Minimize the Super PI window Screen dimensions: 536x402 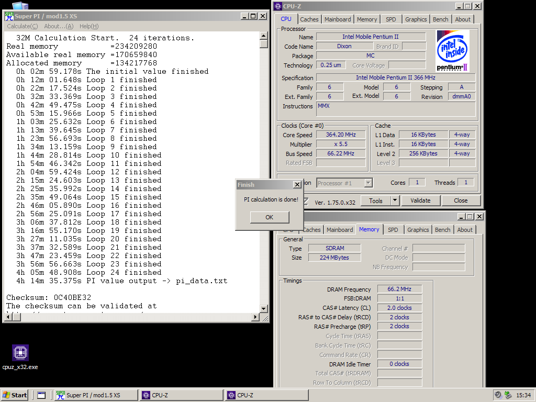click(244, 16)
